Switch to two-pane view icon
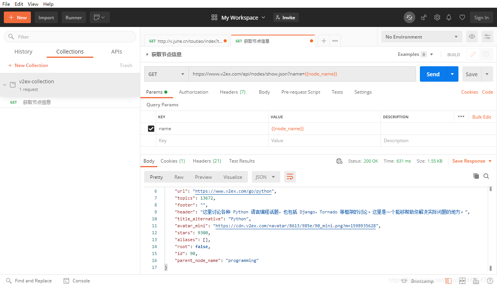Viewport: 497px width, 287px height. click(x=462, y=281)
